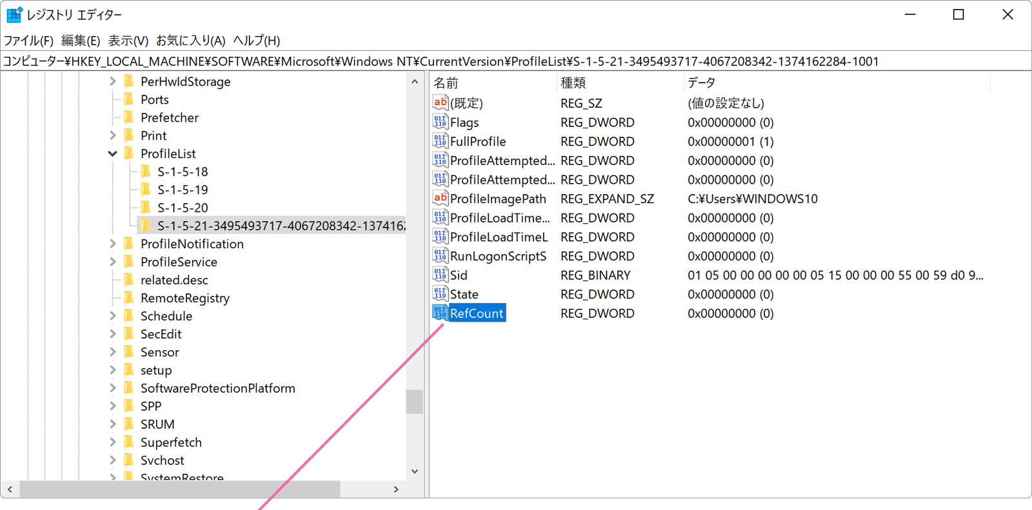
Task: Click the Sid binary value icon
Action: [441, 275]
